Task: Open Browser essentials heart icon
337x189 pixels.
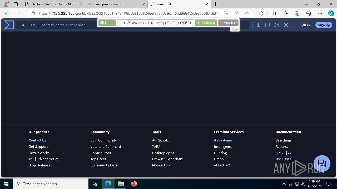Action: click(x=309, y=13)
